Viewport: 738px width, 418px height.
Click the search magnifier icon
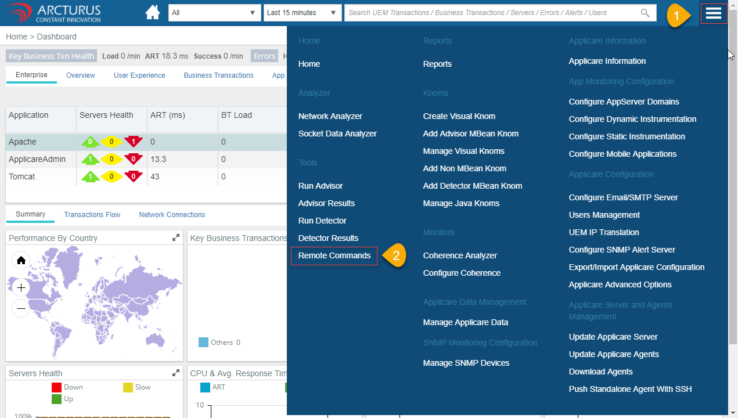click(x=645, y=13)
